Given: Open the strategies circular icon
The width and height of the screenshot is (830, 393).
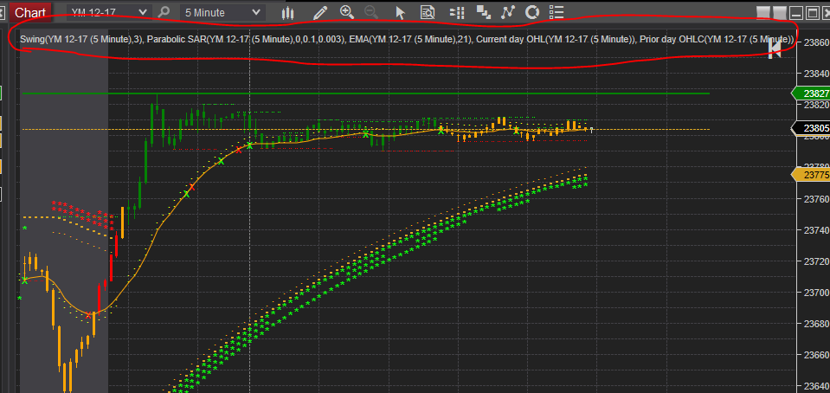Looking at the screenshot, I should click(x=532, y=12).
